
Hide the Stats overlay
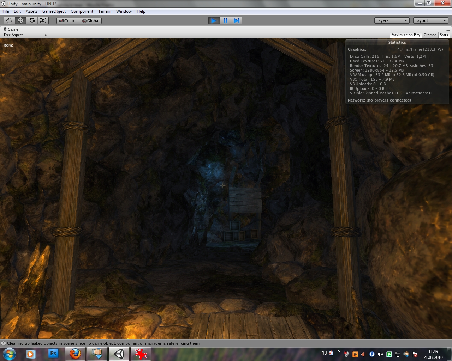[x=444, y=35]
